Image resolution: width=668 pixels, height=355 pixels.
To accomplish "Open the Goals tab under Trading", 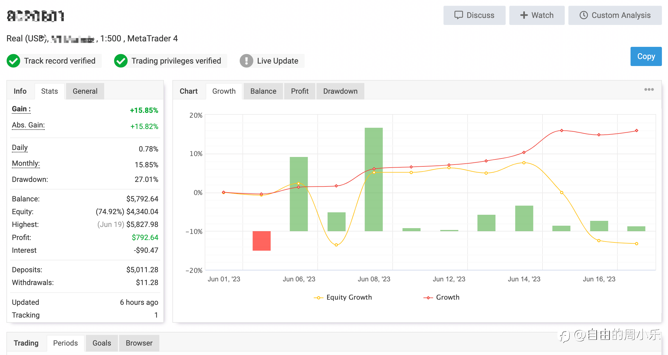I will (102, 343).
